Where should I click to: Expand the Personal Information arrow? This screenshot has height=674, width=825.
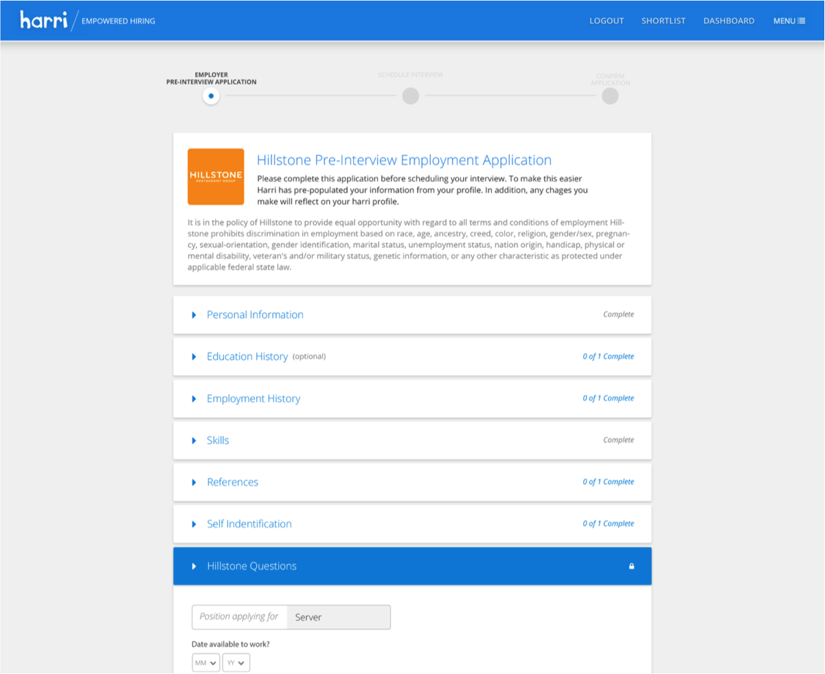(194, 315)
